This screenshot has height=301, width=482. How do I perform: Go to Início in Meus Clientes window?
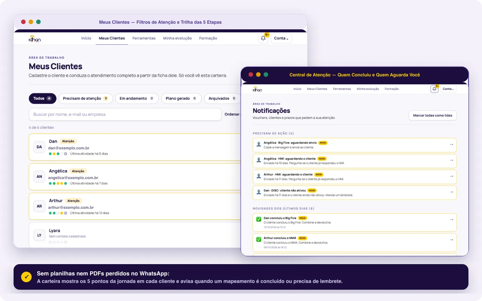86,38
